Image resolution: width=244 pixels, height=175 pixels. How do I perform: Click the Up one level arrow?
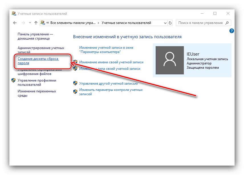[x=36, y=23]
